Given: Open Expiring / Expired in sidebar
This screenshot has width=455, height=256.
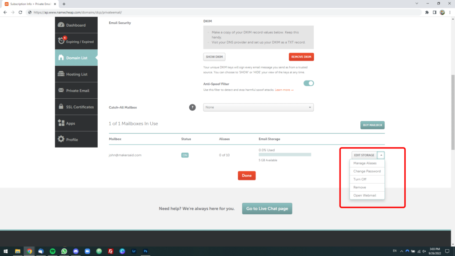Looking at the screenshot, I should pyautogui.click(x=76, y=41).
